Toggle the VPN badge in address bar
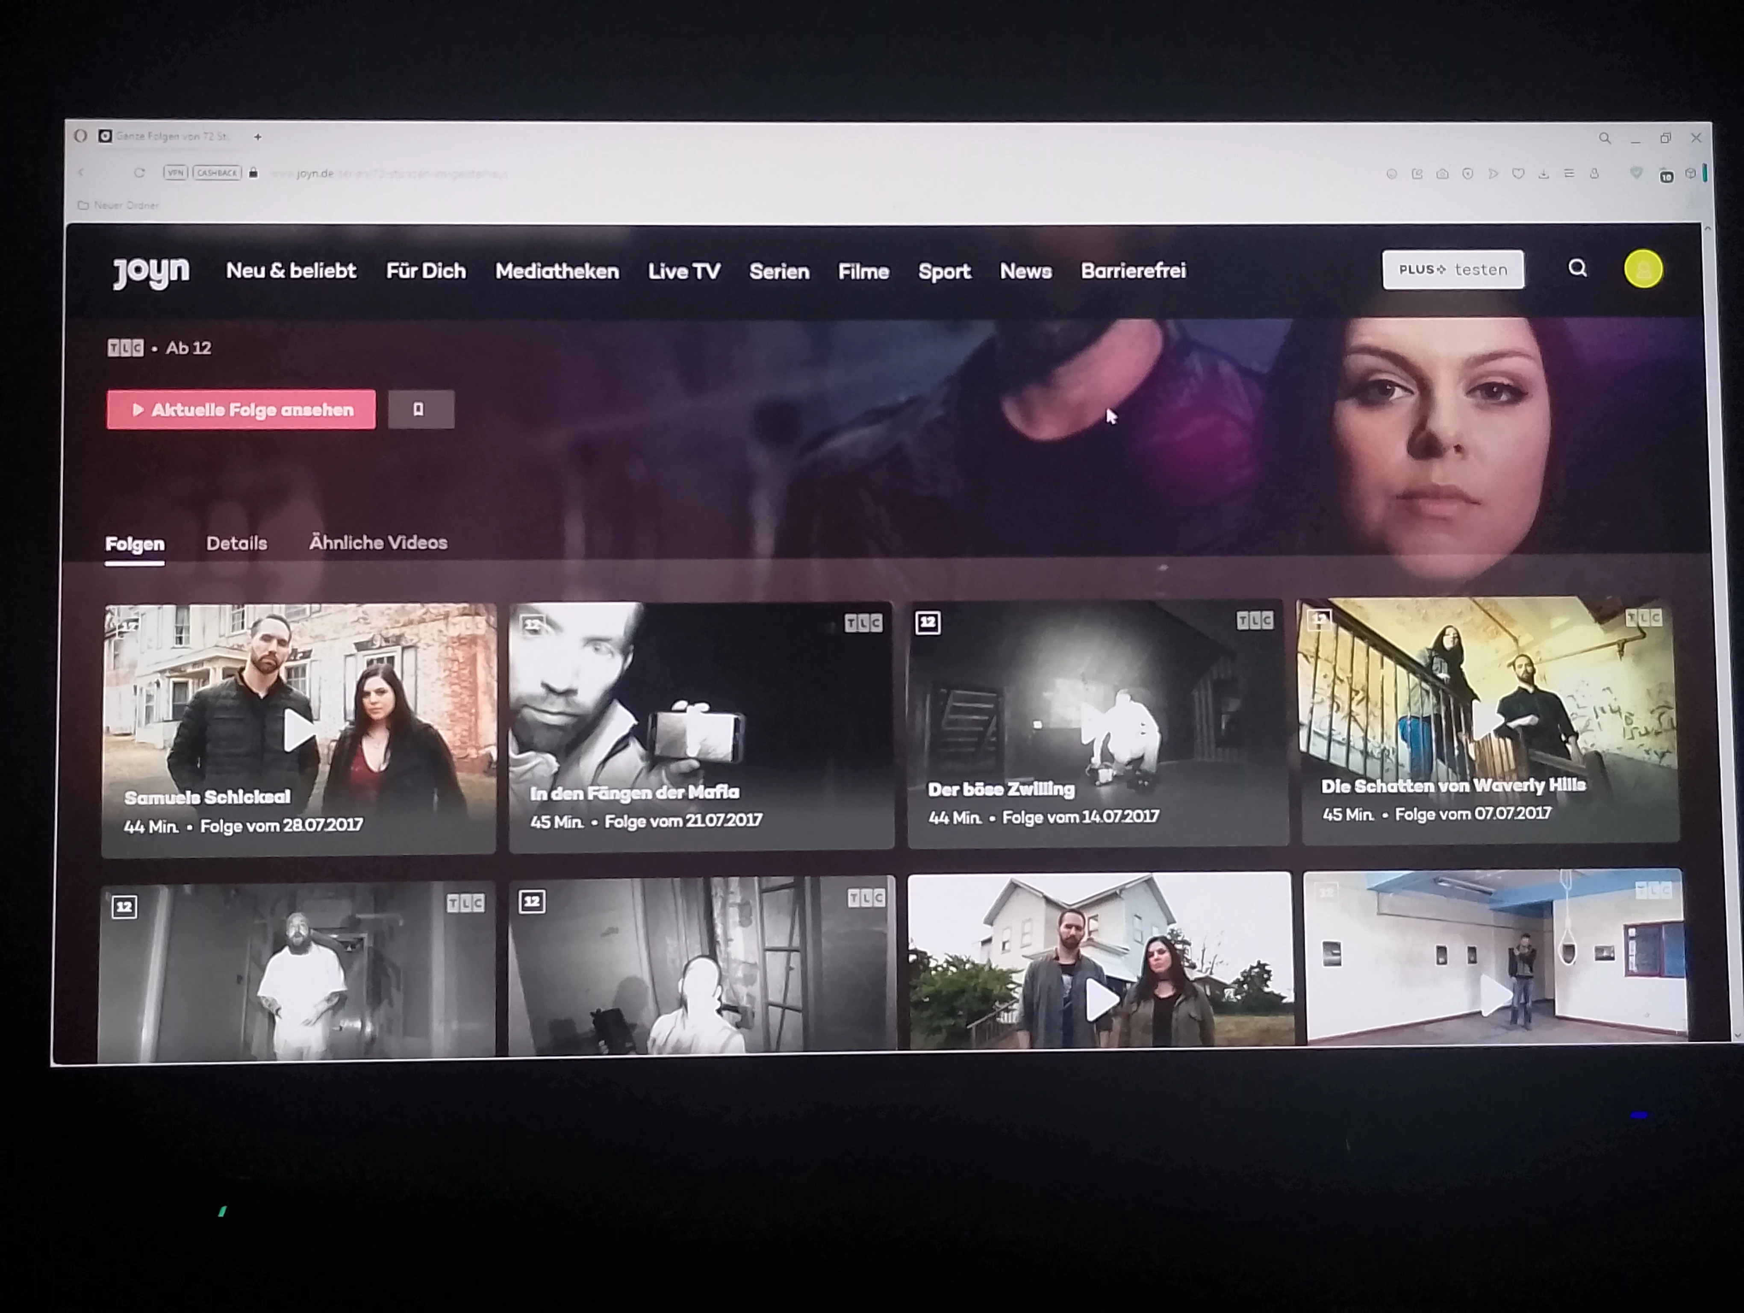Image resolution: width=1744 pixels, height=1313 pixels. click(175, 173)
